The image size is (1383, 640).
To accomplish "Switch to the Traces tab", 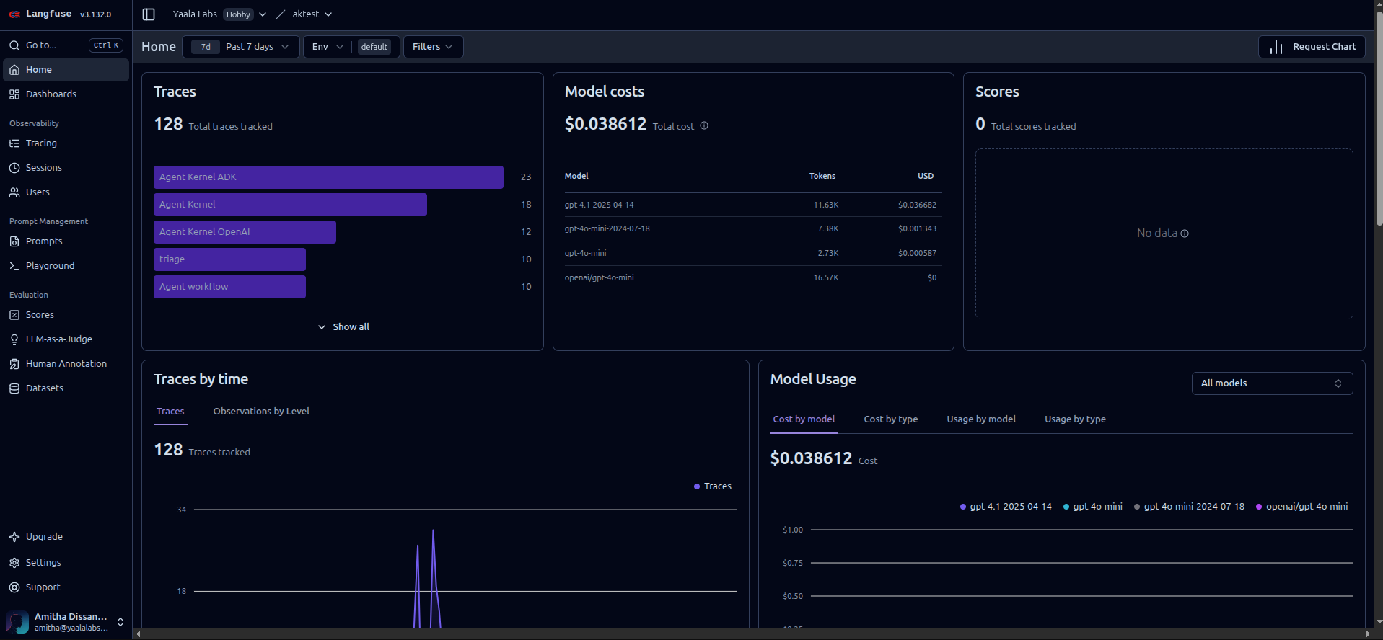I will (x=170, y=412).
